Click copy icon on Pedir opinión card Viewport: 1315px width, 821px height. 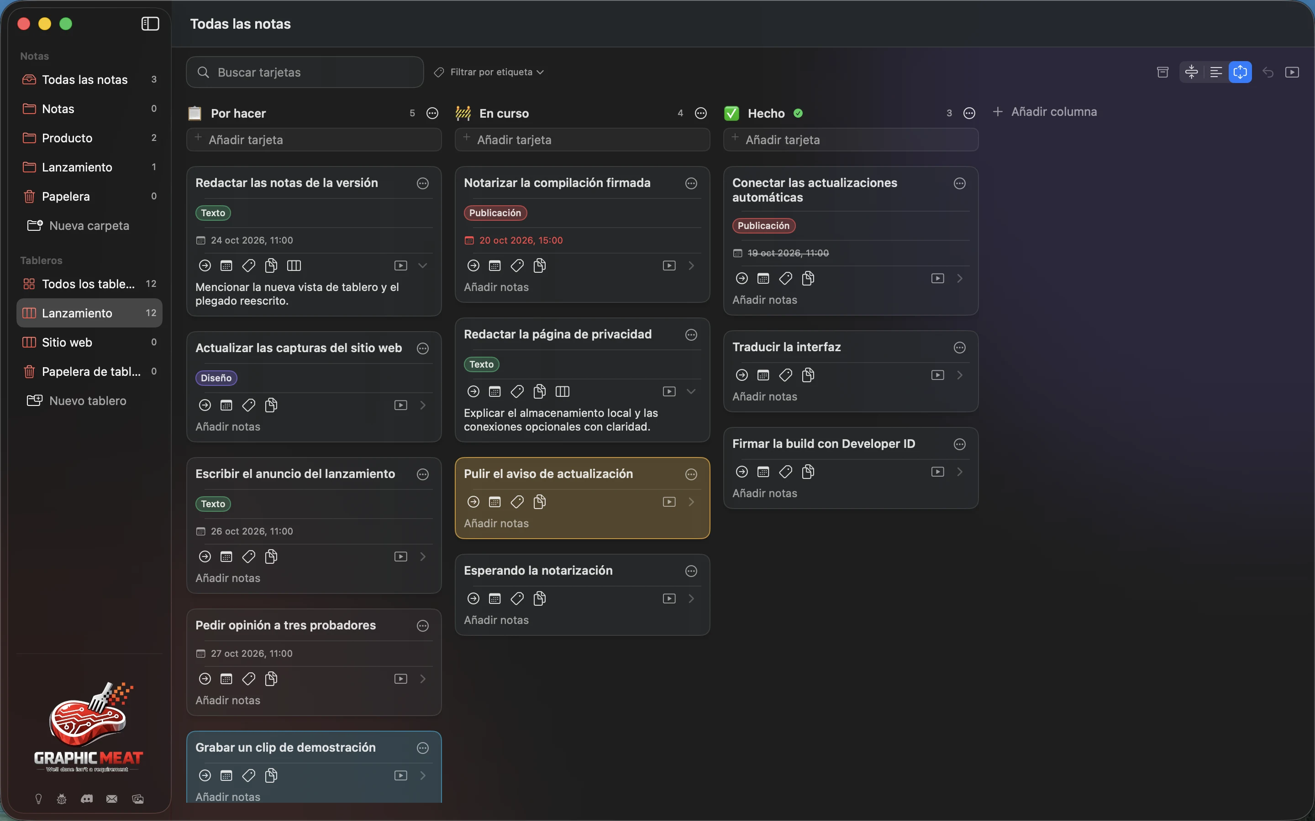(271, 679)
